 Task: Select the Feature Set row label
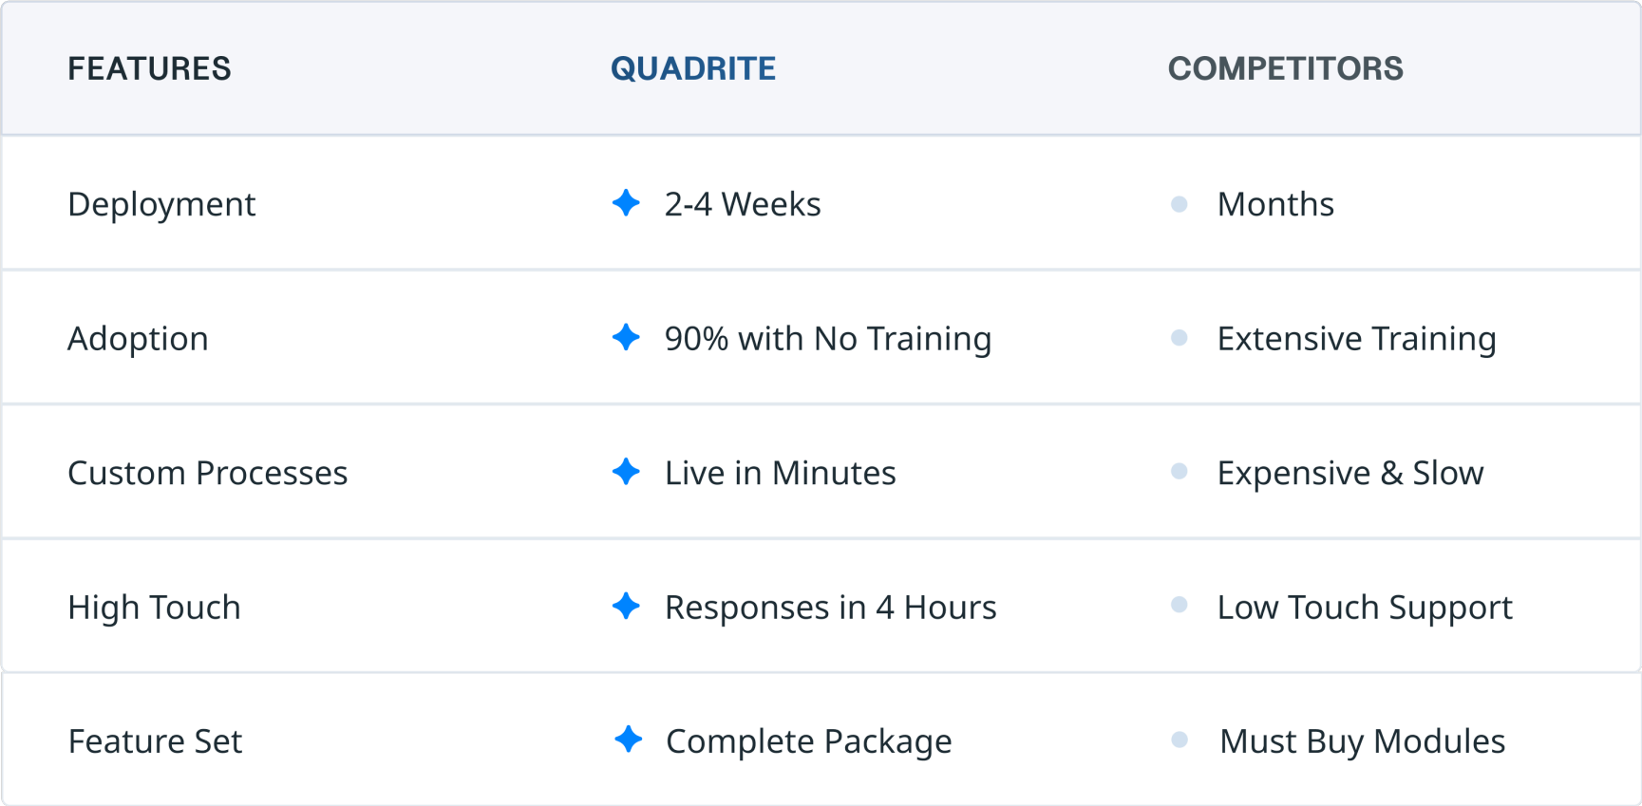coord(156,741)
